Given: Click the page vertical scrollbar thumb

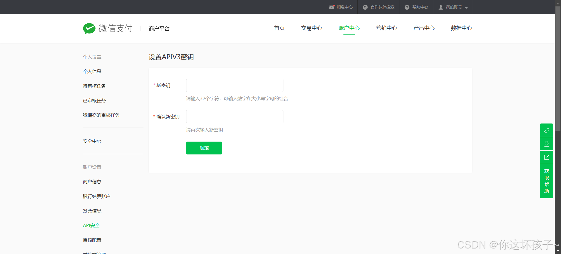Looking at the screenshot, I should (558, 68).
